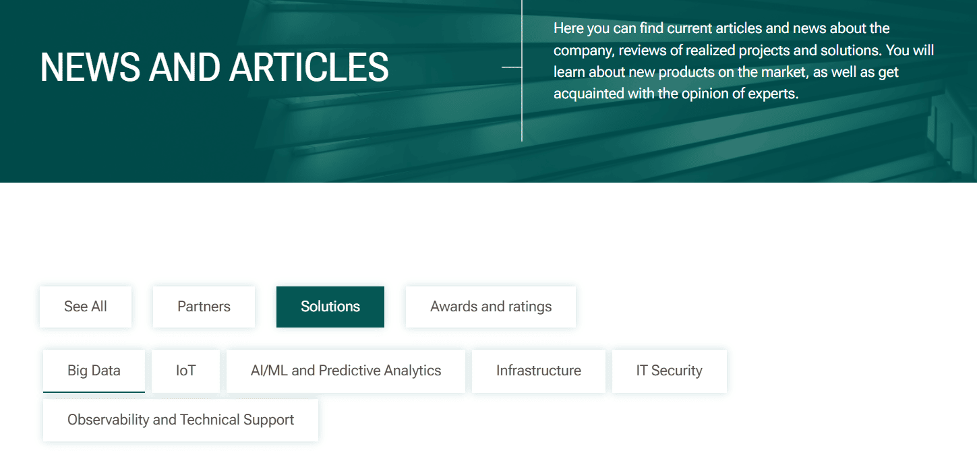Choose the Big Data subcategory
977x465 pixels.
coord(94,371)
